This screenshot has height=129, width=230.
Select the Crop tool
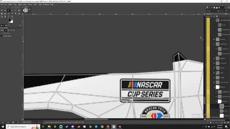pos(15,10)
